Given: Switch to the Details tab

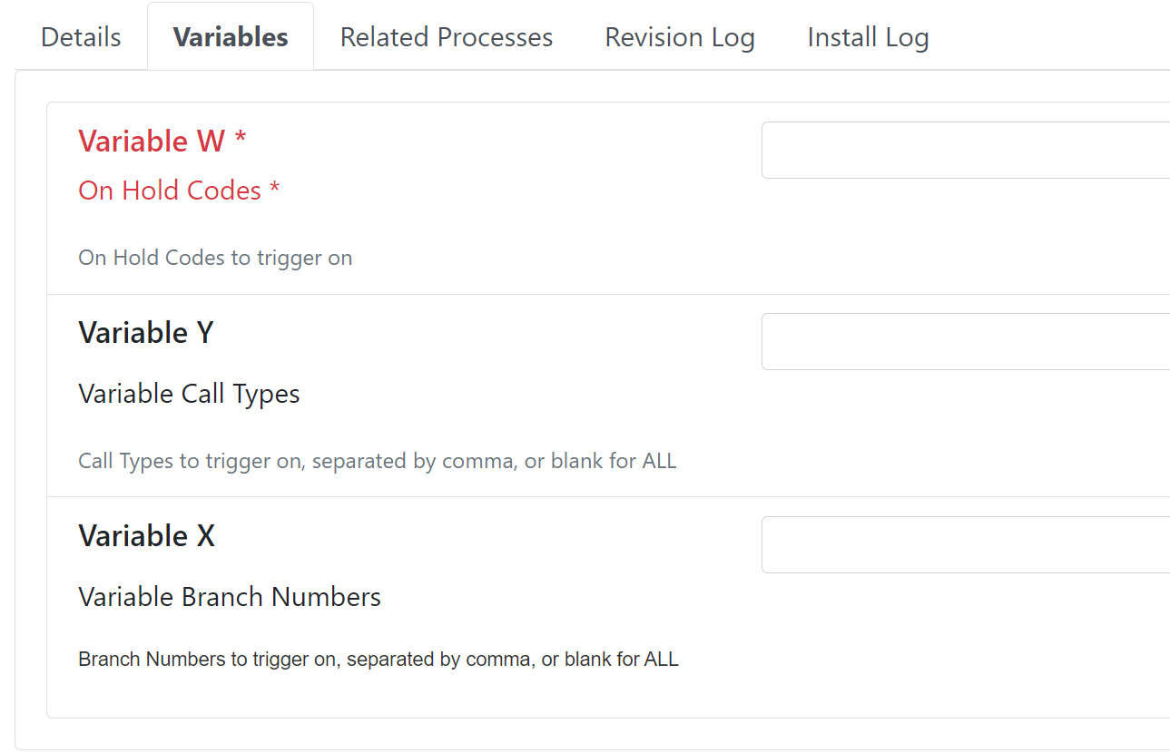Looking at the screenshot, I should [x=81, y=37].
